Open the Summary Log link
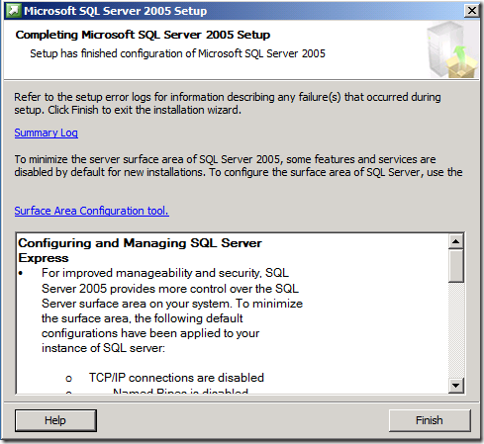This screenshot has width=484, height=444. tap(47, 133)
